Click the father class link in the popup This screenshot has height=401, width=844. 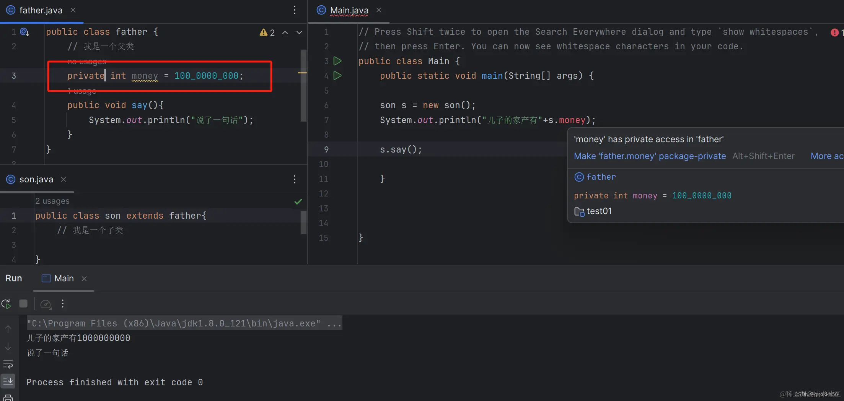point(601,177)
